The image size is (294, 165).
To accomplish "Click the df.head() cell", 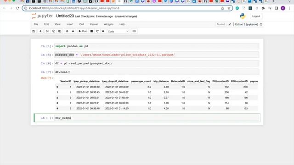I will tap(157, 72).
